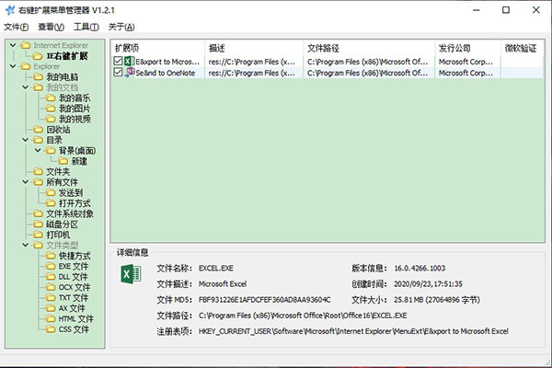Collapse the Internet Explorer tree node
552x368 pixels.
(13, 45)
